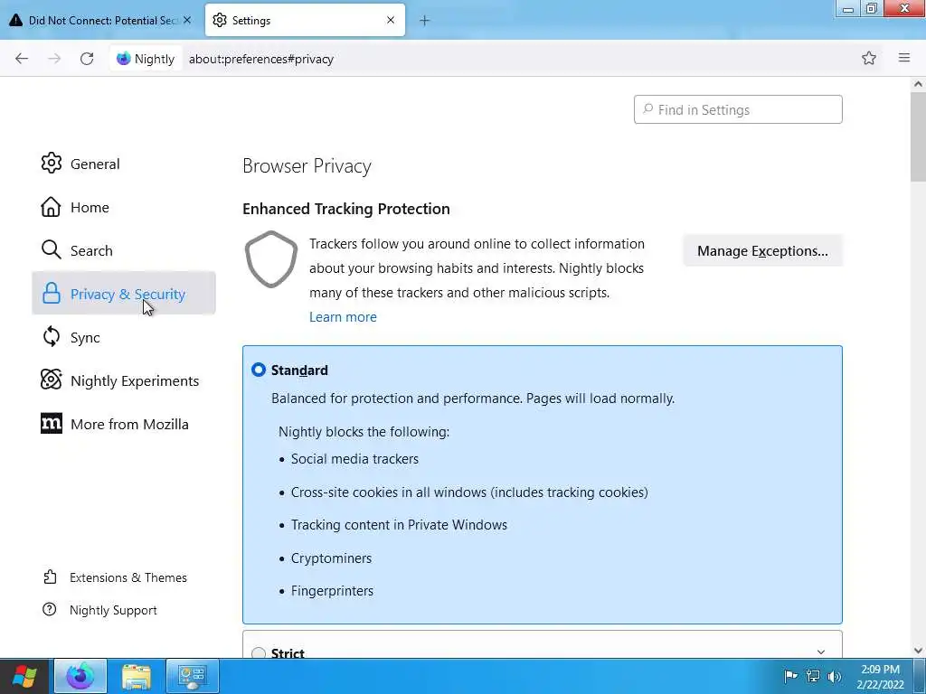Select the Strict protection radio button
The image size is (926, 694).
coord(259,652)
